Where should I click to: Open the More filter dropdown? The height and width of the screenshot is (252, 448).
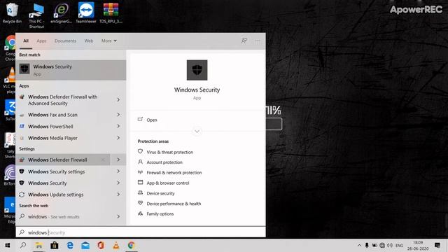tap(109, 41)
